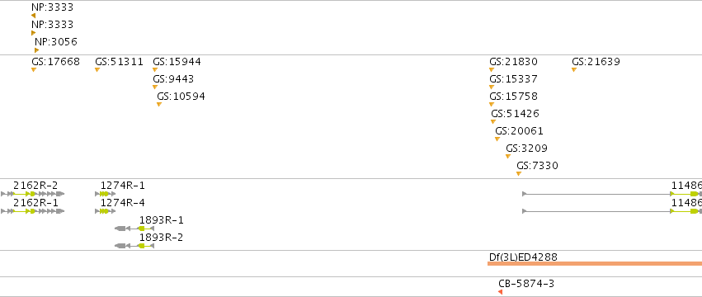Select the red CB-5874-3 arrow marker
702x297 pixels.
point(500,292)
